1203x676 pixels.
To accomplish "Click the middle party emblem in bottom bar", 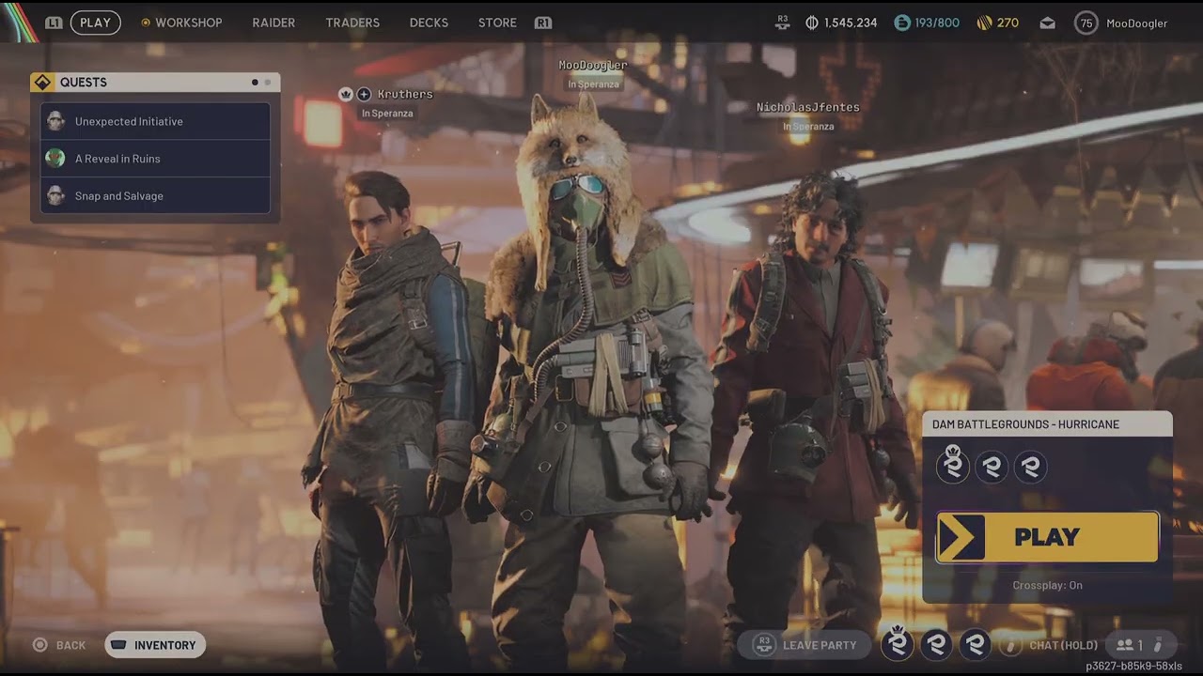I will [x=936, y=644].
